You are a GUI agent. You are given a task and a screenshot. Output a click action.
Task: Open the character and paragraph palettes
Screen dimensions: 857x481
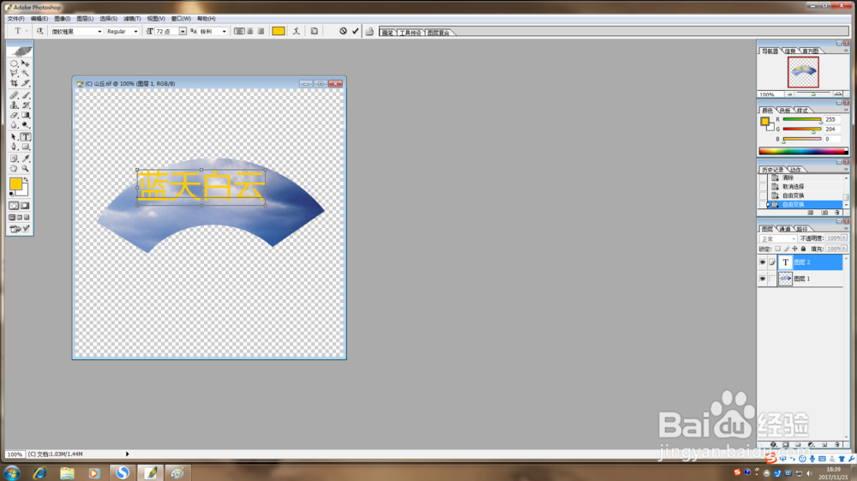click(315, 31)
